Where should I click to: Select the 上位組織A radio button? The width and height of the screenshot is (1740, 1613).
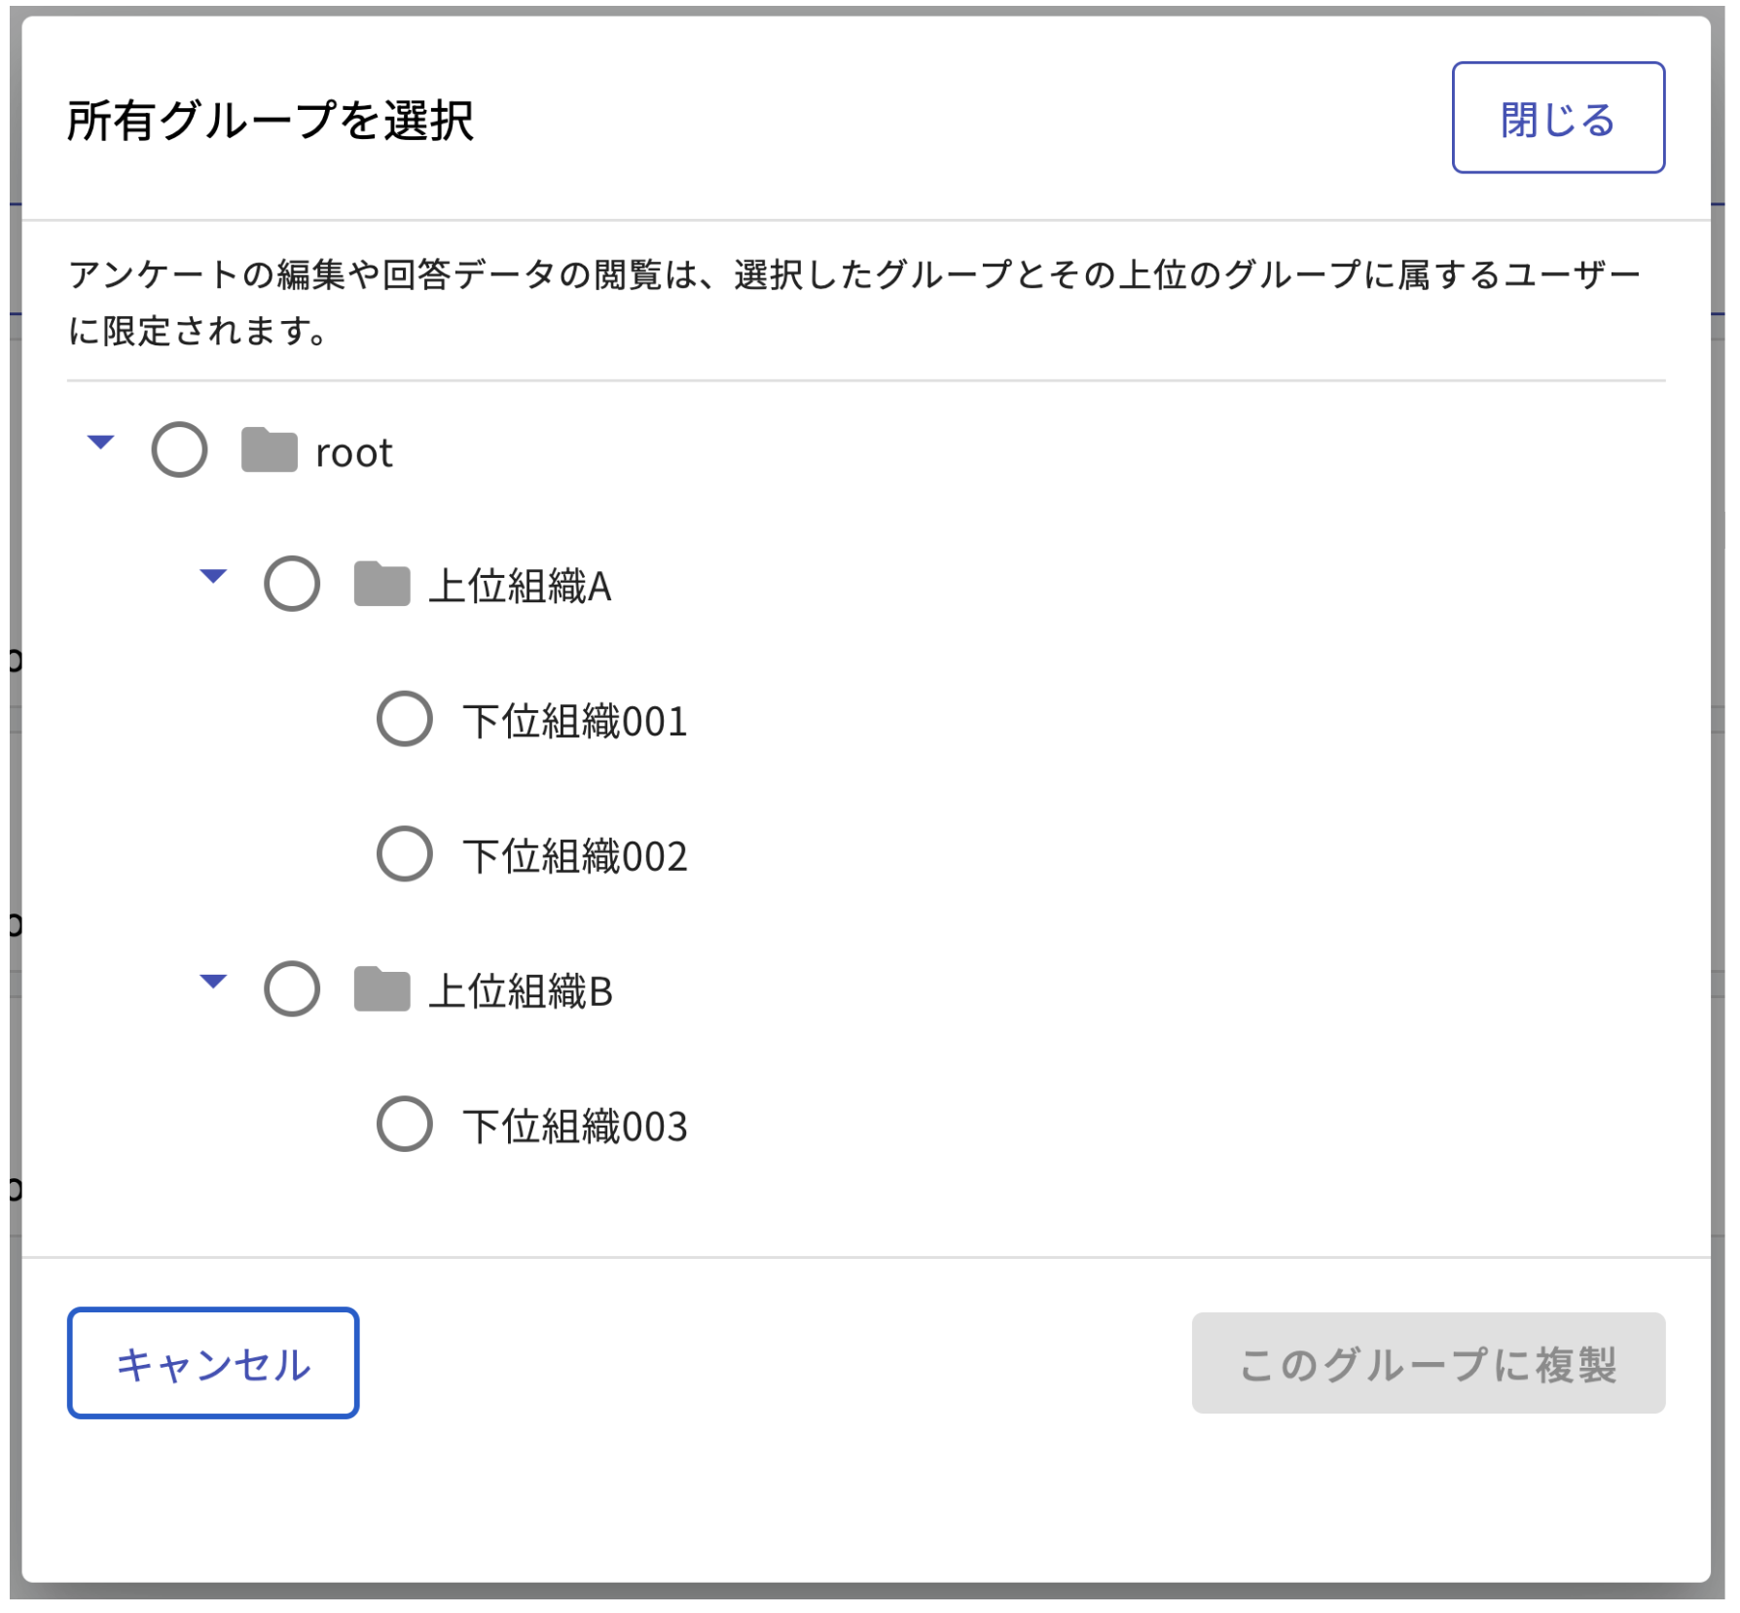(x=291, y=585)
